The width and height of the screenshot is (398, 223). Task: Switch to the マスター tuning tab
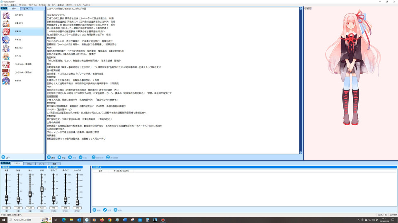tap(17, 164)
